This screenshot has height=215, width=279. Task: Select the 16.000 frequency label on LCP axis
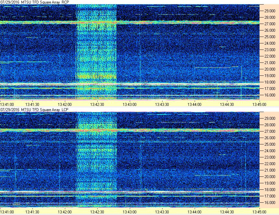click(268, 202)
